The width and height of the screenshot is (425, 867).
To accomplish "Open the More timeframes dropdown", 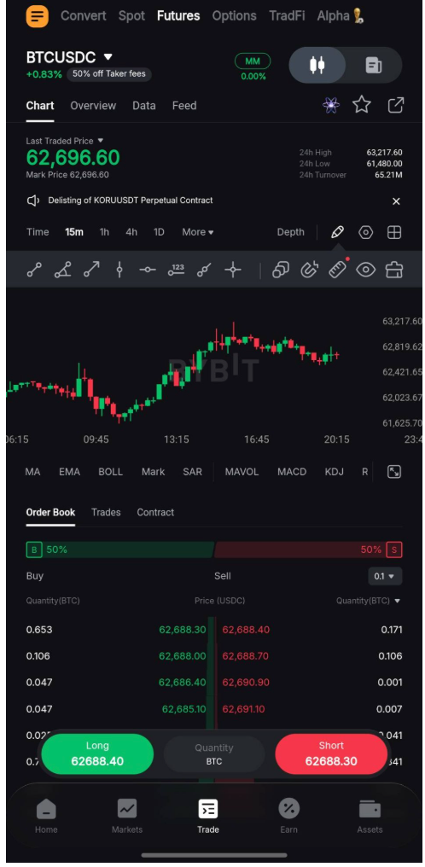I will pyautogui.click(x=198, y=232).
